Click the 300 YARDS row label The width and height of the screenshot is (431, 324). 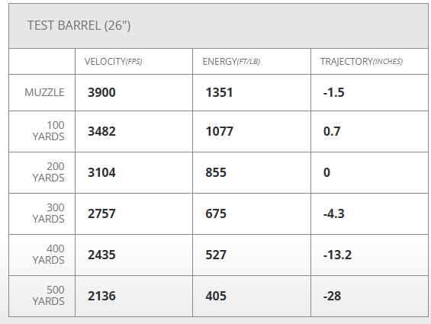[x=48, y=213]
